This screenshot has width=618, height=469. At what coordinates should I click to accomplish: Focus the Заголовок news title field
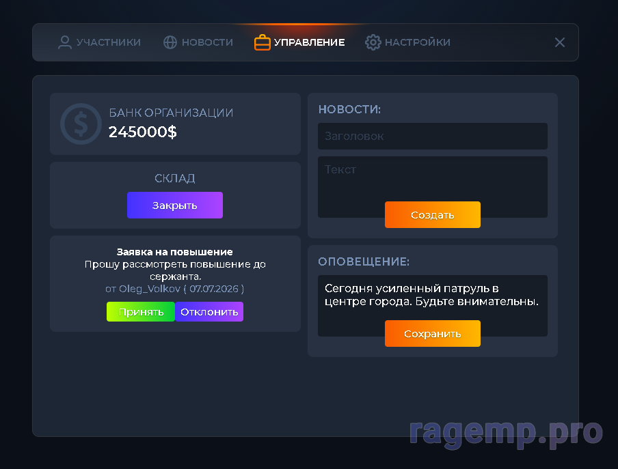coord(432,136)
